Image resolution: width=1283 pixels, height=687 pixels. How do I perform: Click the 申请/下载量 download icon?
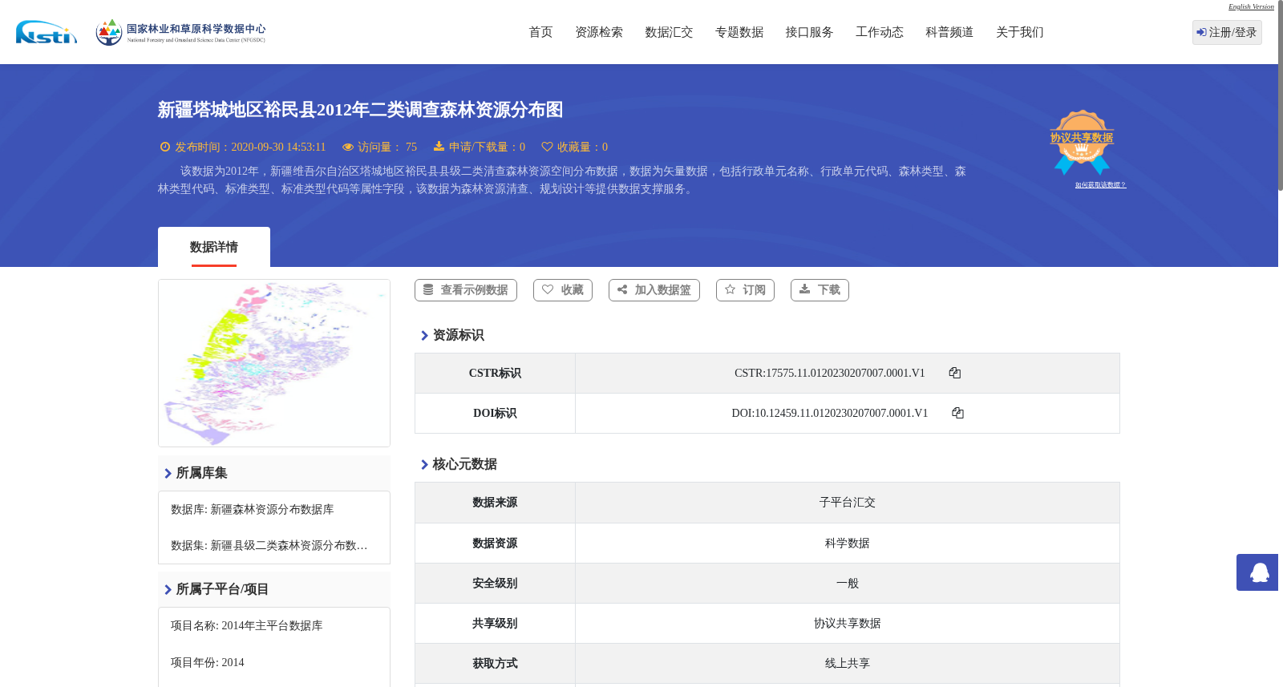tap(439, 147)
